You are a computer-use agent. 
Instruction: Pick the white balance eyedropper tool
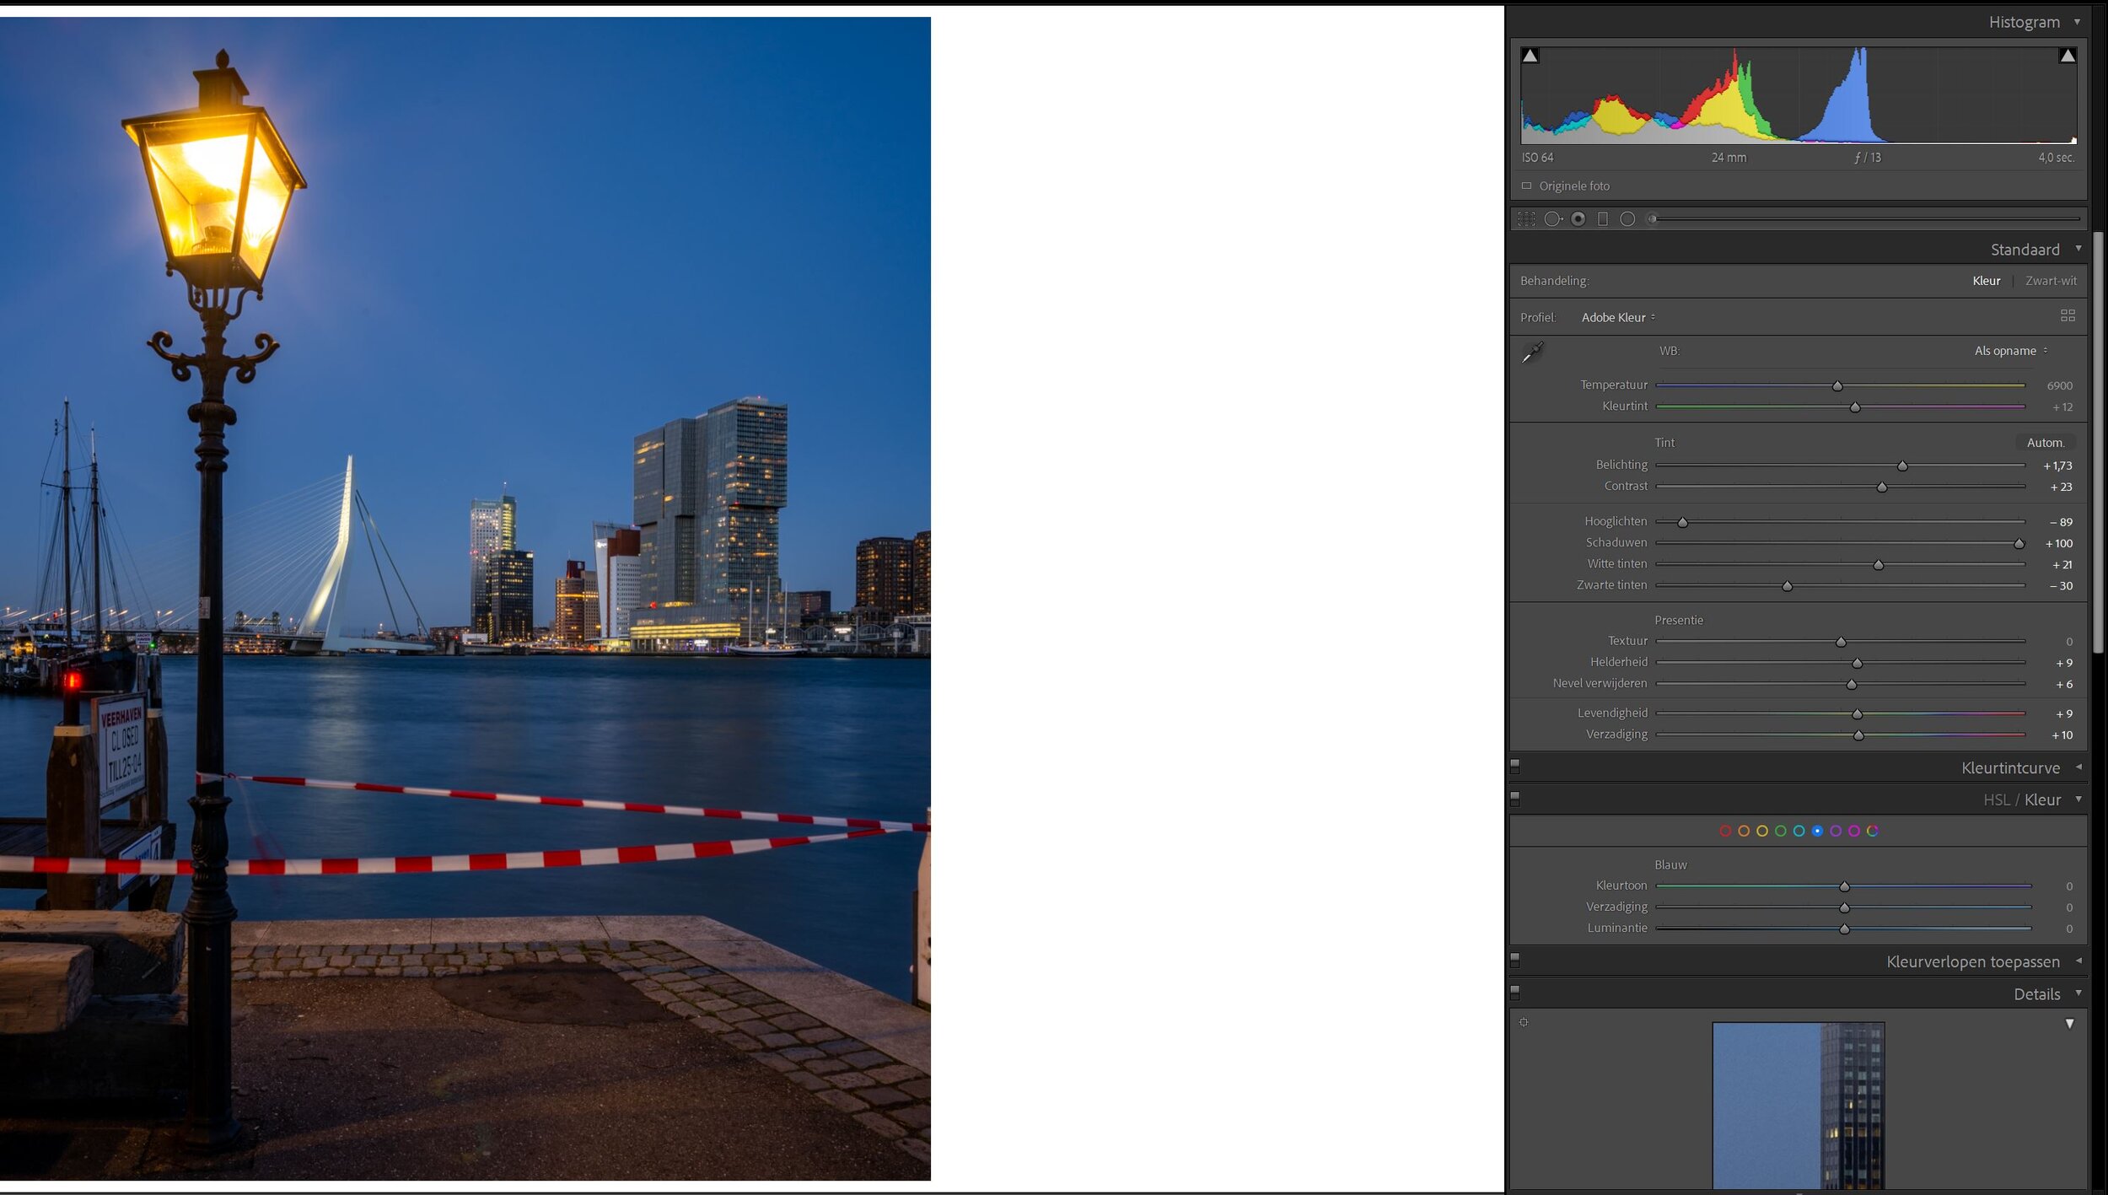tap(1532, 352)
